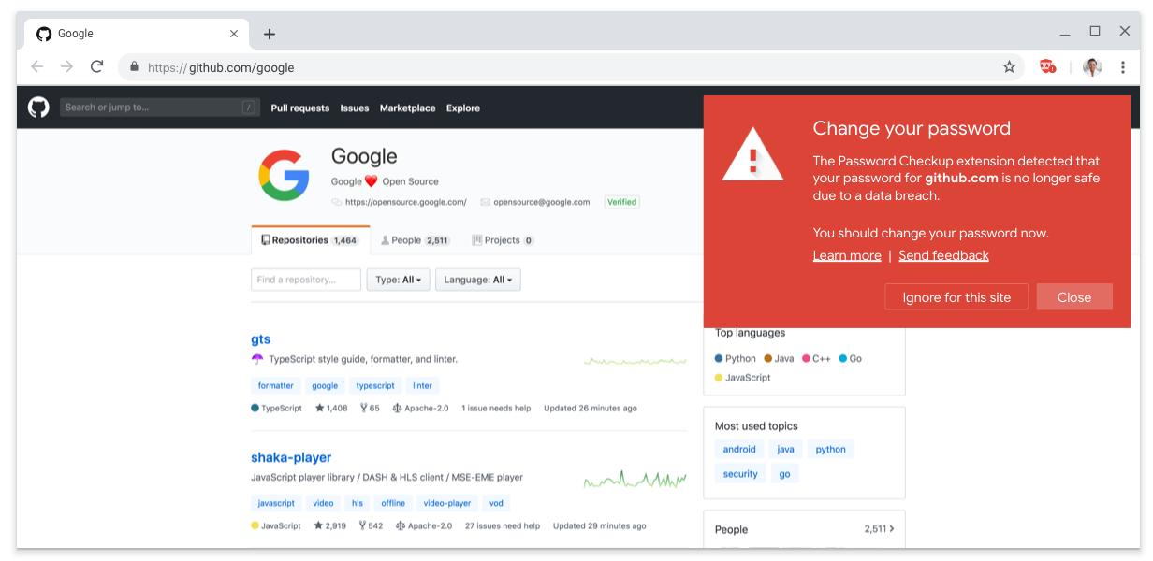Screen dimensions: 1153x561
Task: Expand the Type: All dropdown
Action: click(x=399, y=280)
